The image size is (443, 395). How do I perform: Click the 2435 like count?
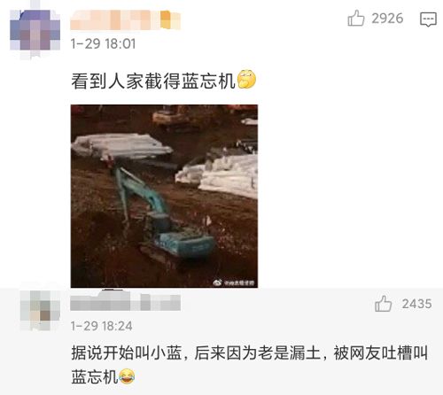[x=416, y=304]
